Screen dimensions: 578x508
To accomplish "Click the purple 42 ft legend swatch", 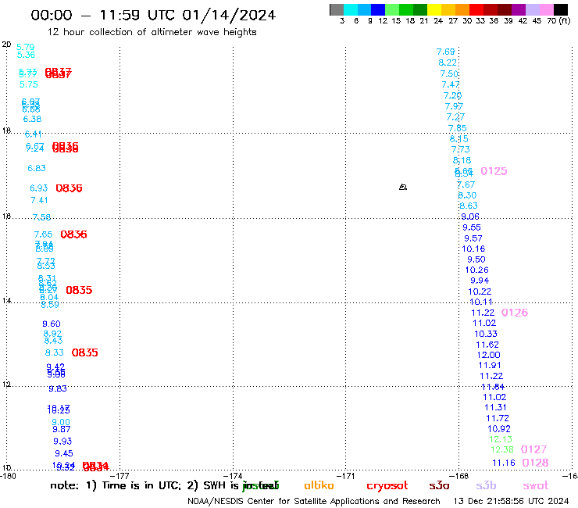I will click(x=519, y=9).
